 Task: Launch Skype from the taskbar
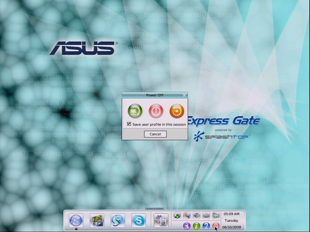138,221
